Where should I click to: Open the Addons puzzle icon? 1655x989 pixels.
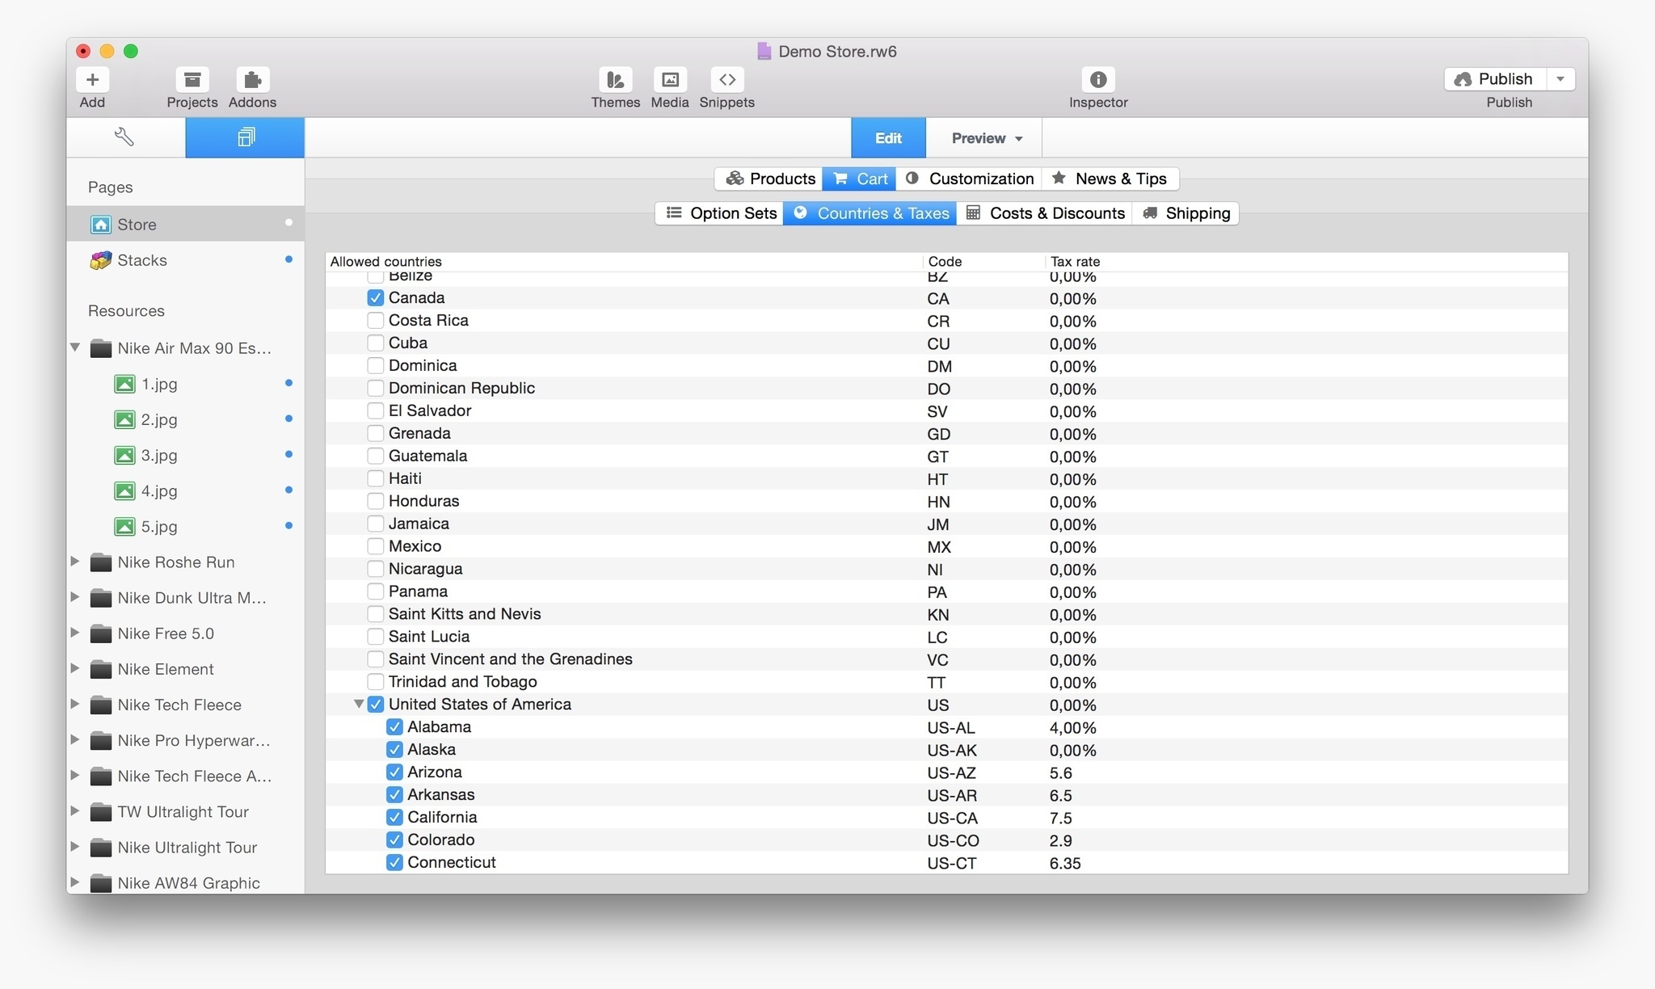coord(252,80)
